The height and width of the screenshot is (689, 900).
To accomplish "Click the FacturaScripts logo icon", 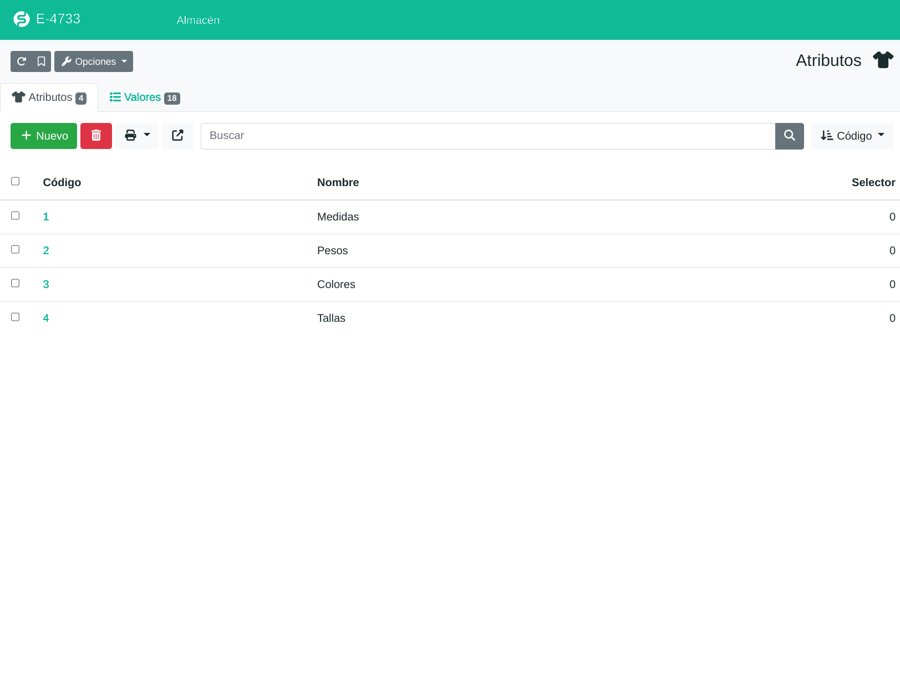I will [x=21, y=19].
